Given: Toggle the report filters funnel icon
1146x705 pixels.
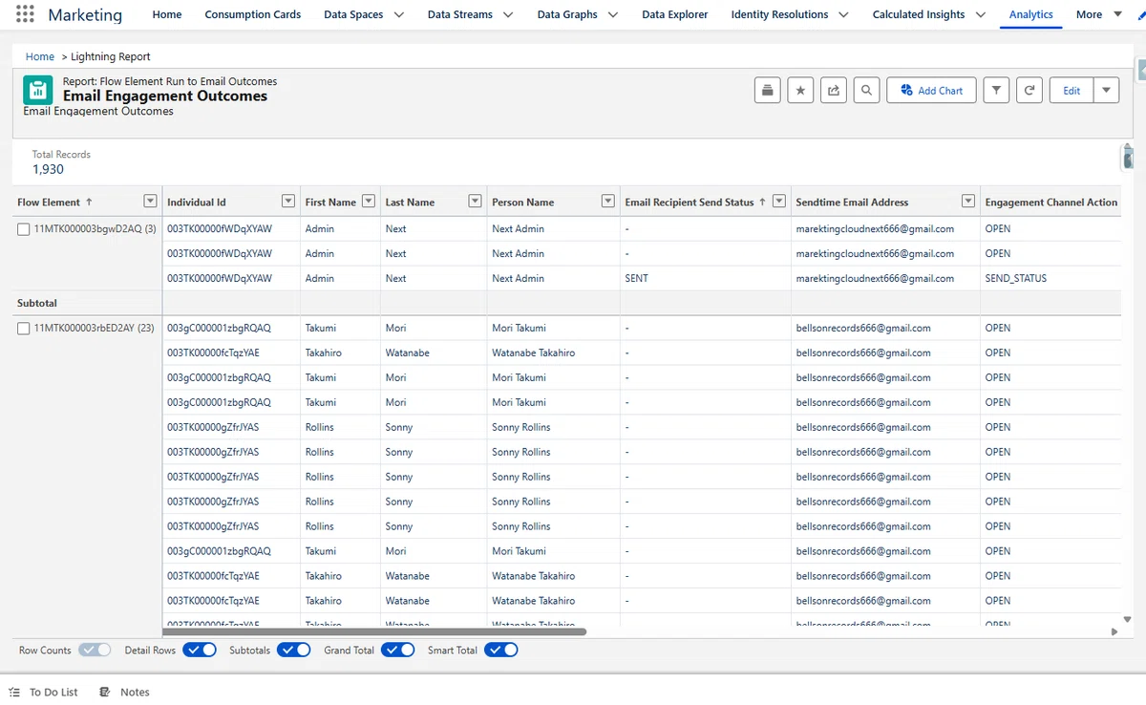Looking at the screenshot, I should coord(996,91).
